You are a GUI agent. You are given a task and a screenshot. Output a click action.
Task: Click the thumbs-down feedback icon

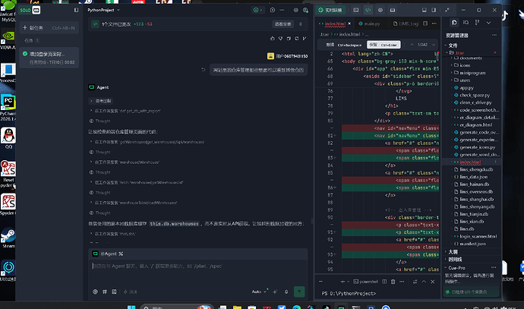point(280,39)
